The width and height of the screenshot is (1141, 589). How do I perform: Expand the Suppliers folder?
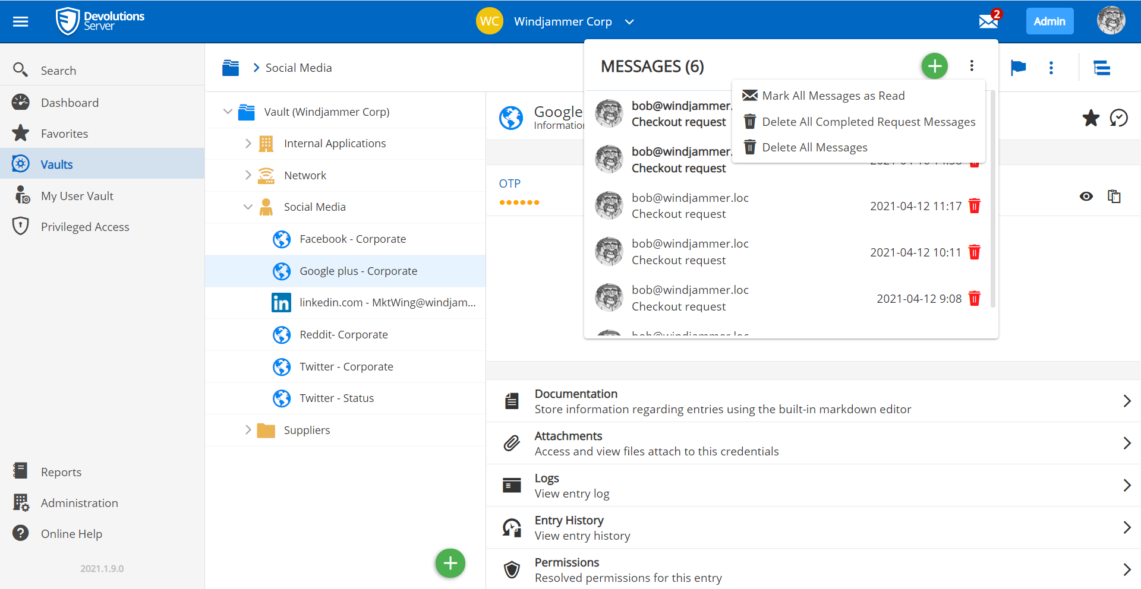(x=248, y=430)
